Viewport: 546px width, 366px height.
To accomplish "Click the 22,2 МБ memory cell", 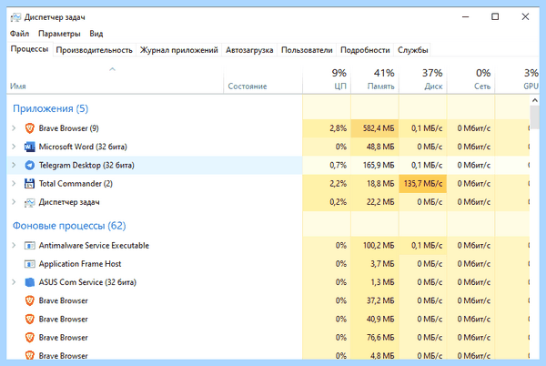I will (x=375, y=202).
